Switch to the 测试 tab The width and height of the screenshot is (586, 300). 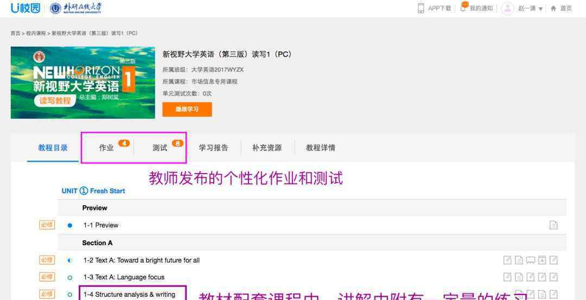tap(160, 148)
